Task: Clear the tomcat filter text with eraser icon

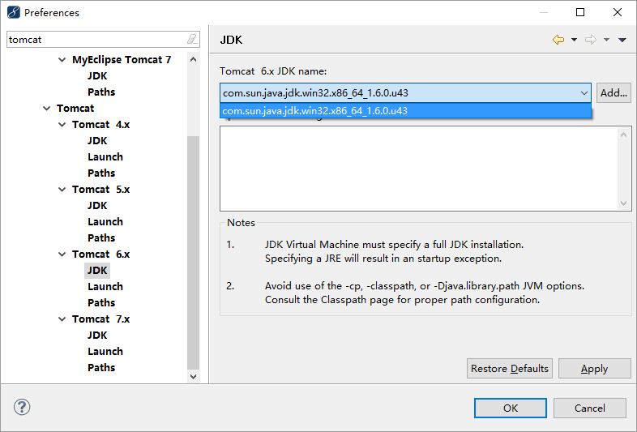Action: pyautogui.click(x=192, y=40)
